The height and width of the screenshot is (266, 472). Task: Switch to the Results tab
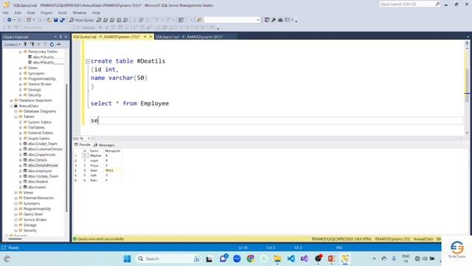(x=83, y=145)
